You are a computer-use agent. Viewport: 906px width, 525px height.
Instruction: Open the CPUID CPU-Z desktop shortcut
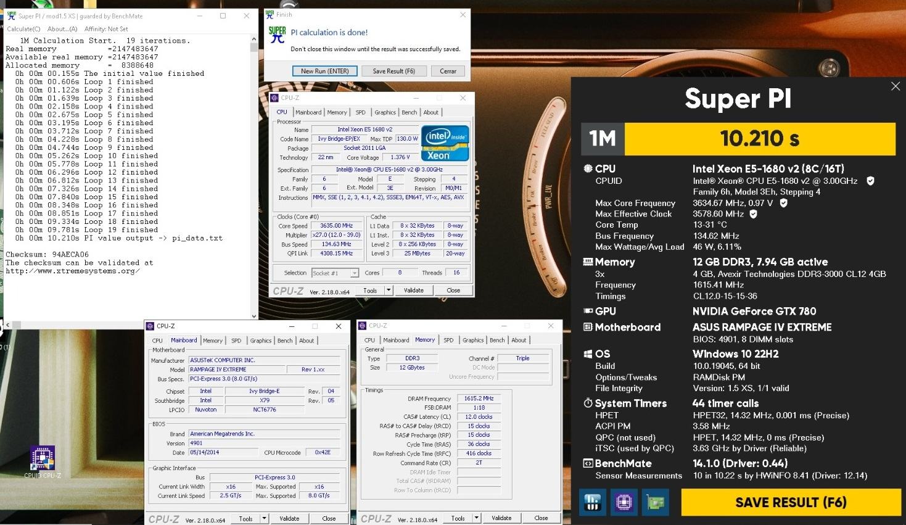click(43, 461)
